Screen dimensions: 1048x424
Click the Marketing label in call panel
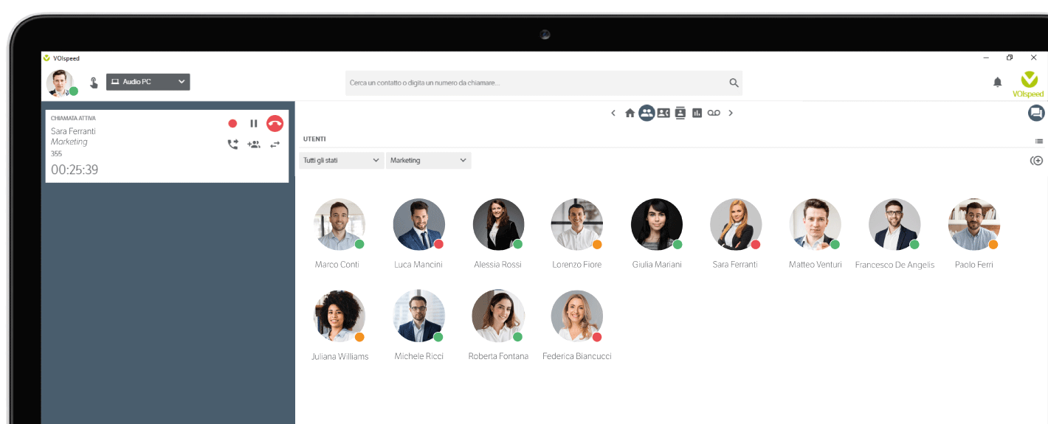click(x=69, y=142)
